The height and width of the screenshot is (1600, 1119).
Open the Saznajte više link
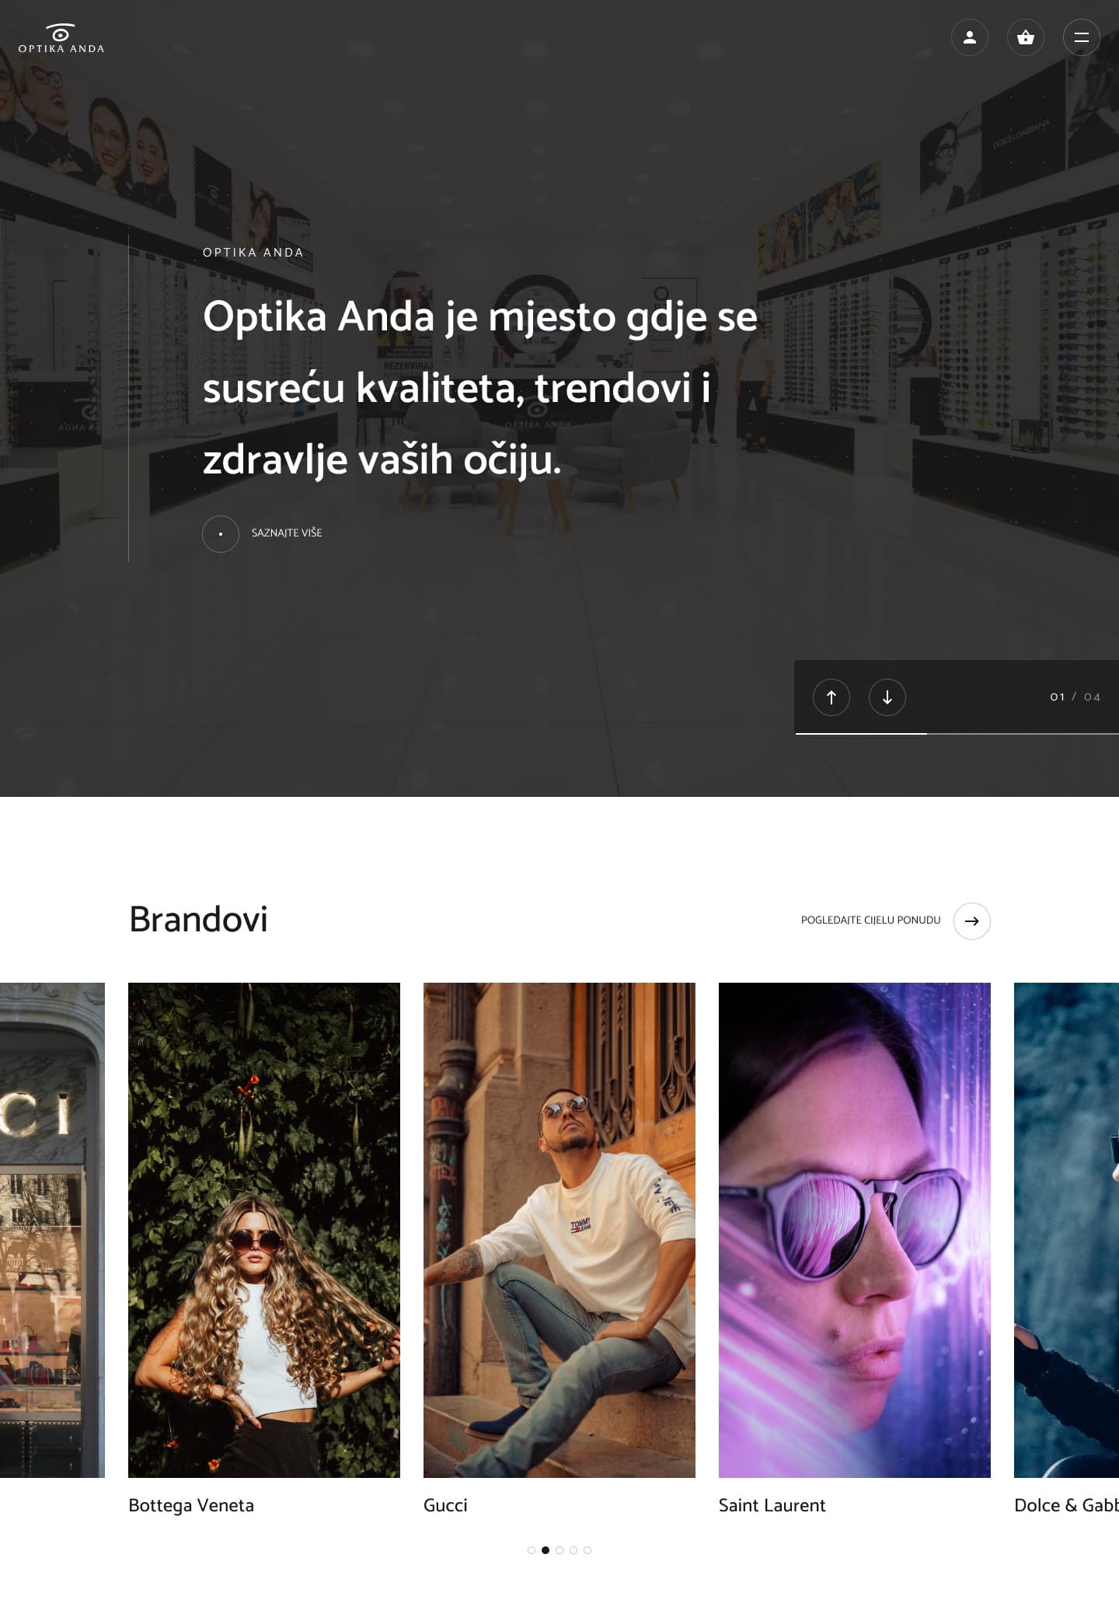pos(287,533)
